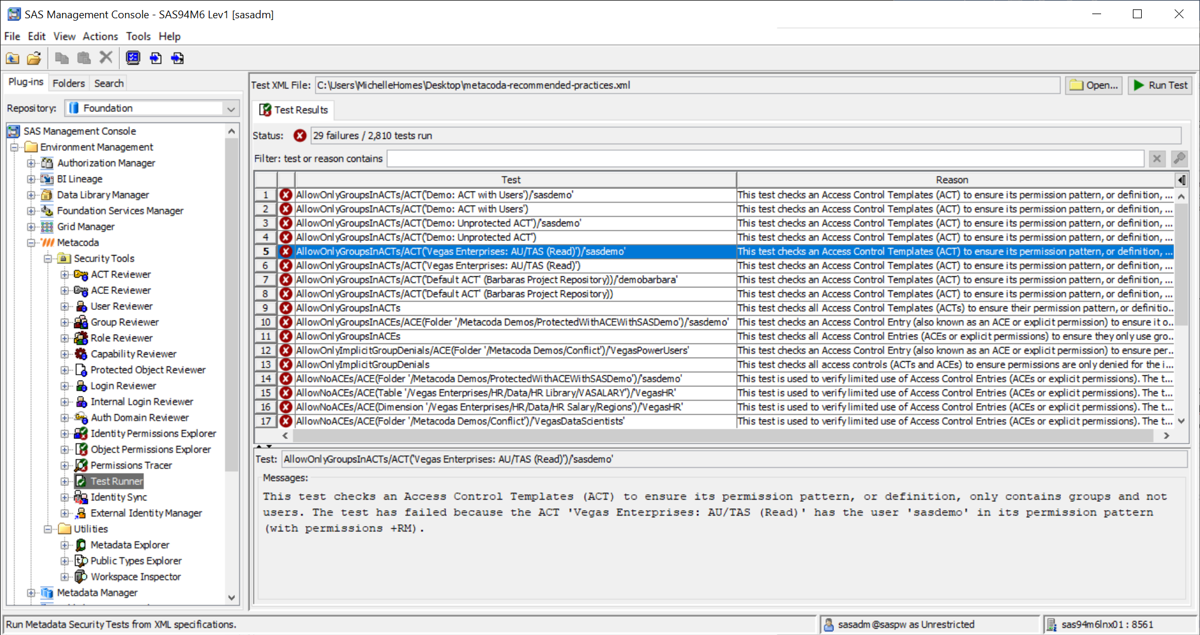Screen dimensions: 1200x635
Task: Select test row 13 AllowOnlyImplicitGroupDenials
Action: [714, 365]
